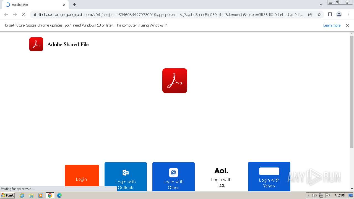Open the Chrome side panel

330,14
